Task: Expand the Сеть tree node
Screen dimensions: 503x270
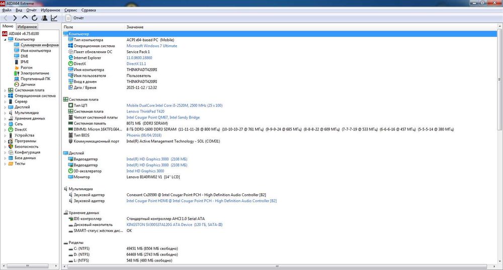Action: (5, 124)
